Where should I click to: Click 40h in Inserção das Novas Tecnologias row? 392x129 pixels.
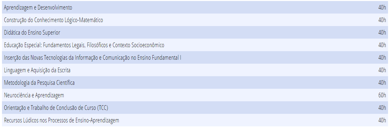click(x=382, y=58)
